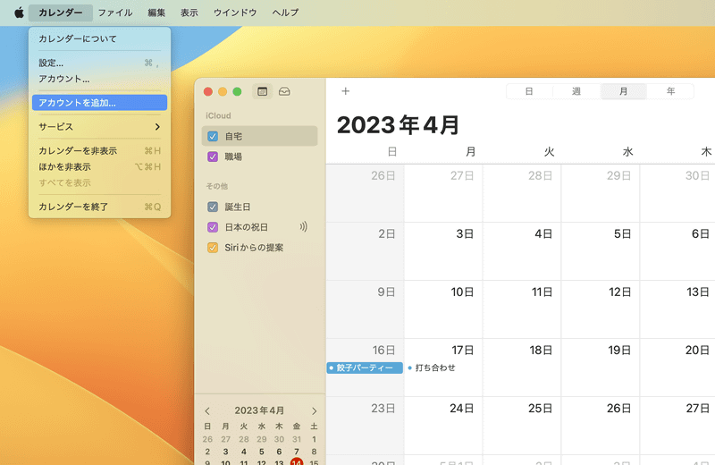
Task: Select the 5日 cell in month grid
Action: coord(601,251)
